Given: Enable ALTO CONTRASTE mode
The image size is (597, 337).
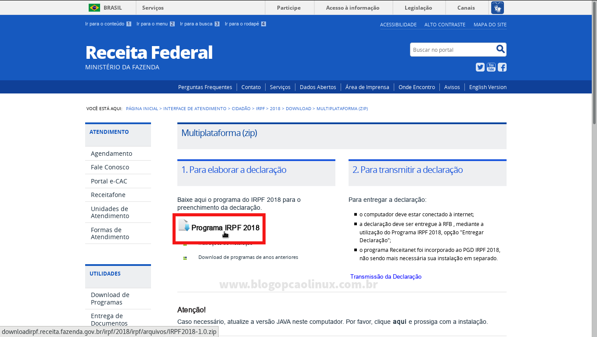Looking at the screenshot, I should click(x=445, y=25).
